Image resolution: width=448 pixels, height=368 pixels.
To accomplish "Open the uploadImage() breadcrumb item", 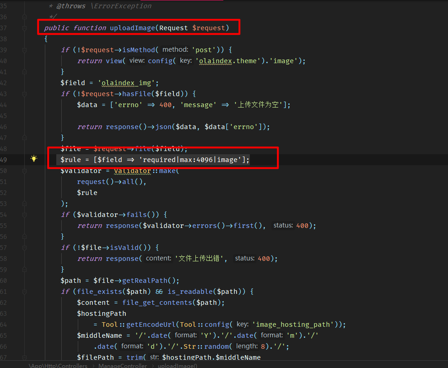I will coord(177,365).
